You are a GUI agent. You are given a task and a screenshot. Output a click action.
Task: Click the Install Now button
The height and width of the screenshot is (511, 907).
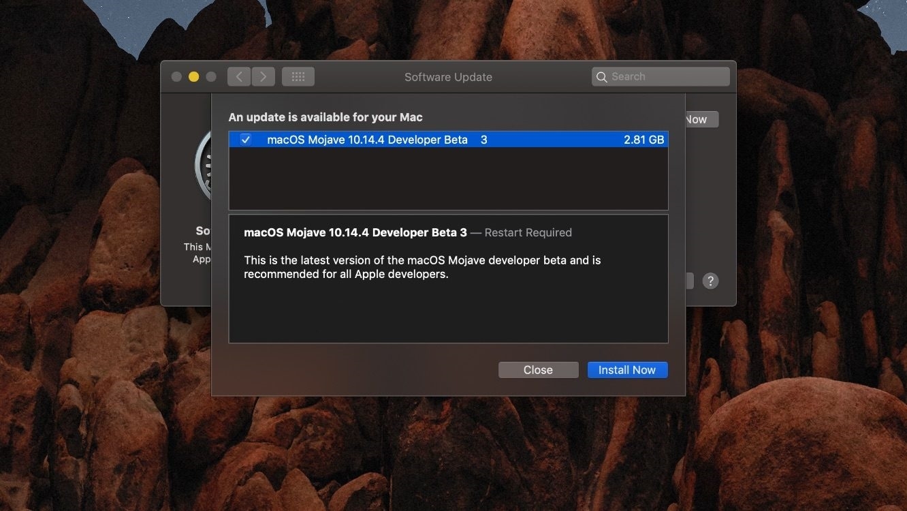pyautogui.click(x=627, y=370)
